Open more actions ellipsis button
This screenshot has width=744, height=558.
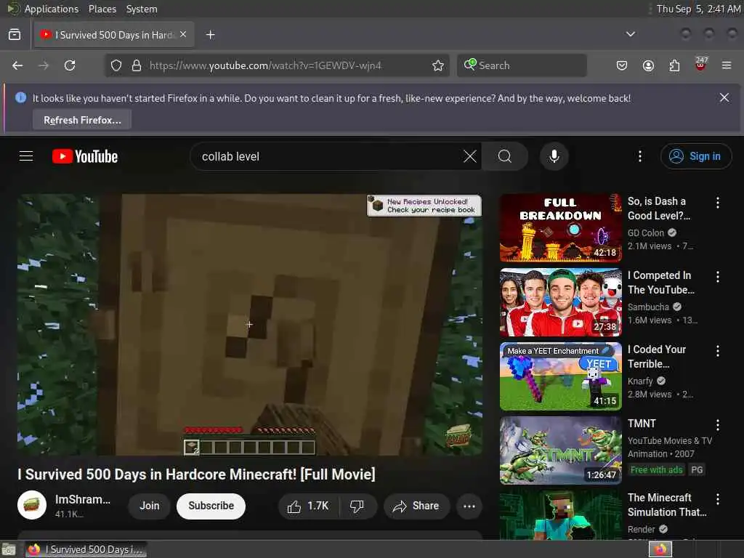click(469, 506)
